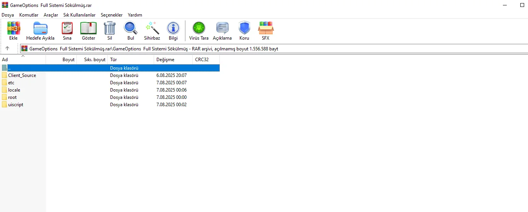The width and height of the screenshot is (528, 212).
Task: Sort by the Ad column header
Action: tap(23, 60)
